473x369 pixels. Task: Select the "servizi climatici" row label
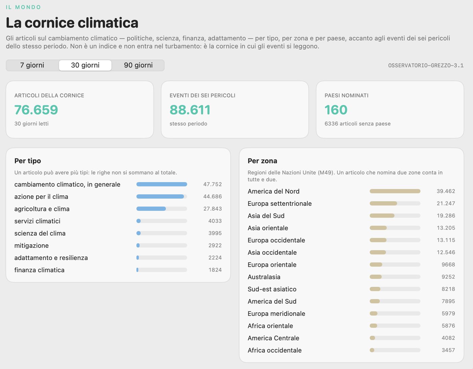pos(37,221)
